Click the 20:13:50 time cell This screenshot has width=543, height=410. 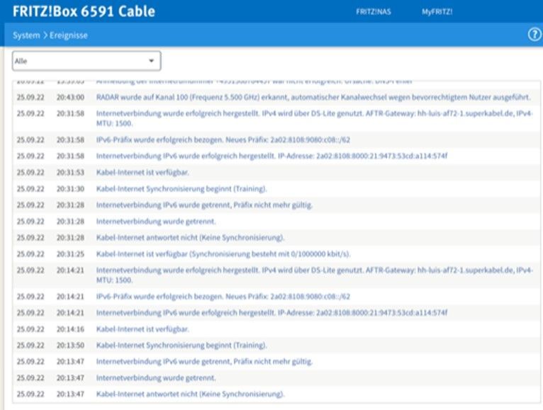tap(70, 346)
